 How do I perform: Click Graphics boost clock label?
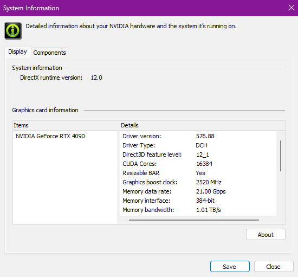click(150, 182)
